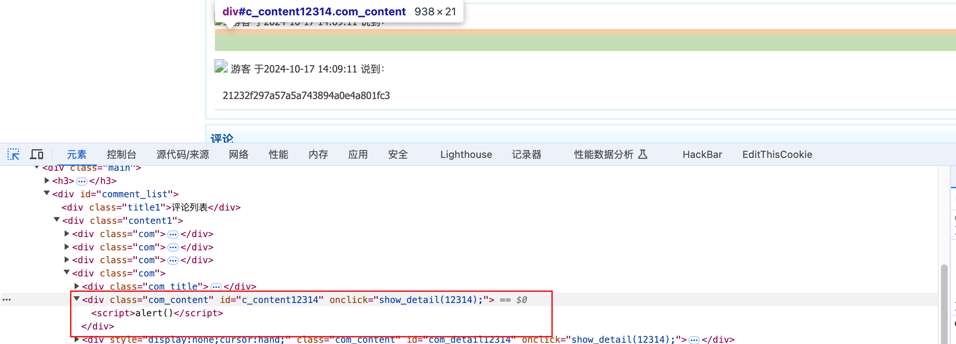Select the 内存 tab
This screenshot has width=956, height=344.
pyautogui.click(x=318, y=155)
